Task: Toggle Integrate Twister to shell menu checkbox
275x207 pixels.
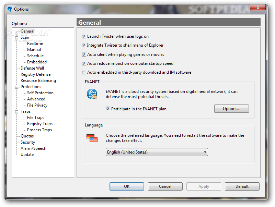Action: (84, 45)
